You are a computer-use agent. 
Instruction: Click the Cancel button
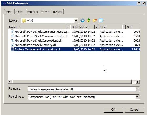[x=134, y=110]
